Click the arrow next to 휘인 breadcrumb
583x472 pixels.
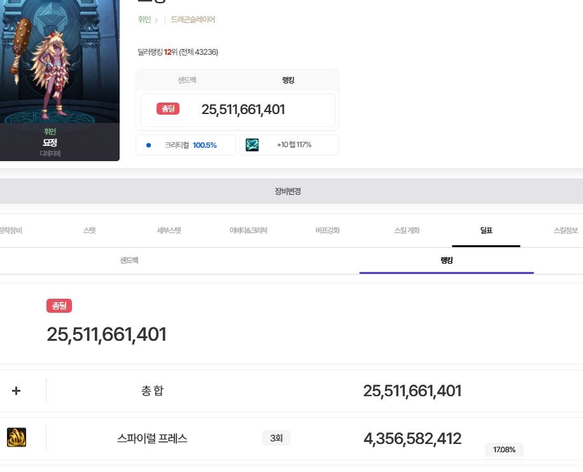[156, 20]
